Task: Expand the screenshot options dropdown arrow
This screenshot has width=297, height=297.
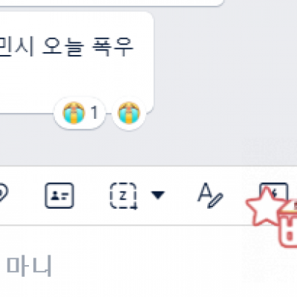Action: (157, 195)
